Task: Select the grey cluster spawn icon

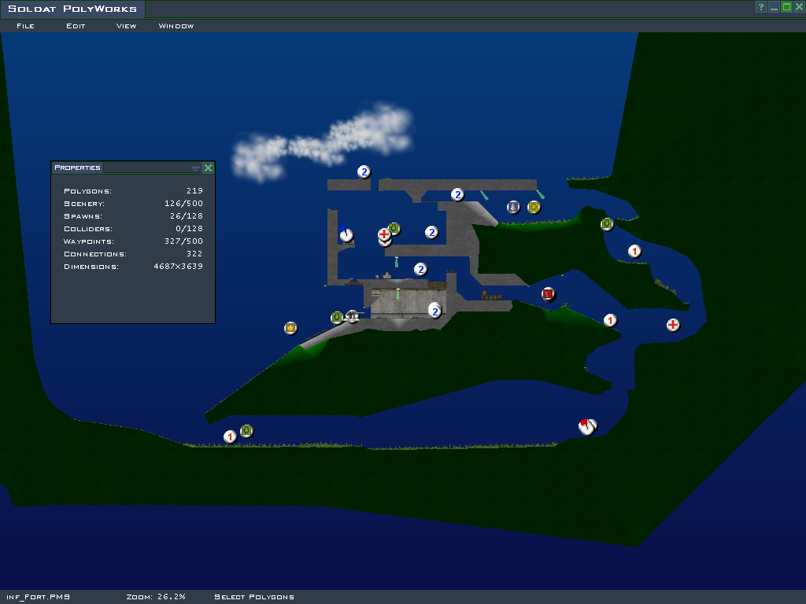Action: click(x=513, y=207)
